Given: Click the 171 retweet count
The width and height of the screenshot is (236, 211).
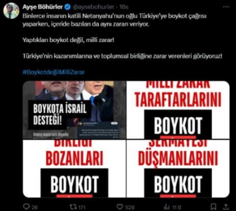Looking at the screenshot, I should 81,207.
